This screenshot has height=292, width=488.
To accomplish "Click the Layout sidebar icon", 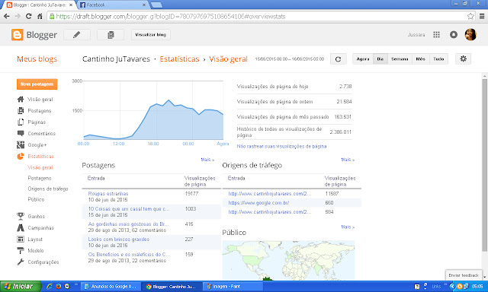I will [21, 239].
